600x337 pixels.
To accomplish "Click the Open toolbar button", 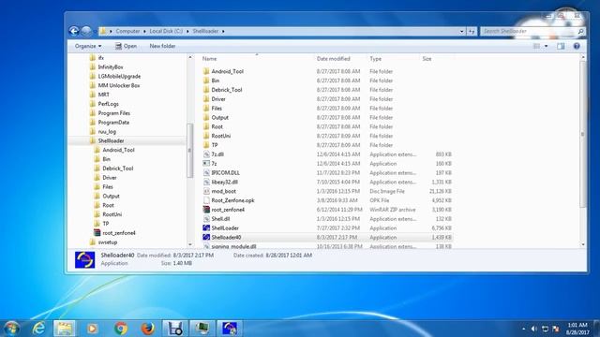I will tap(126, 46).
